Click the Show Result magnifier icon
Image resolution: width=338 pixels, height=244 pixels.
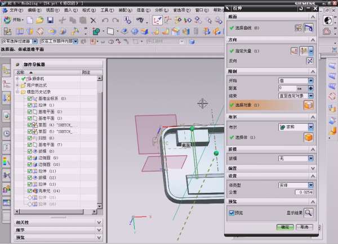pyautogui.click(x=309, y=213)
